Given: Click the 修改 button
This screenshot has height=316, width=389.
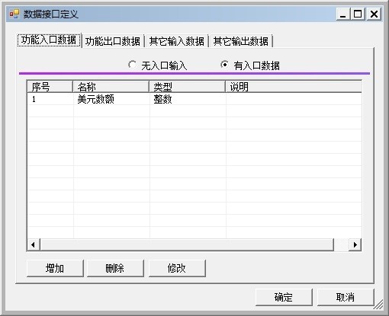Looking at the screenshot, I should (x=177, y=268).
